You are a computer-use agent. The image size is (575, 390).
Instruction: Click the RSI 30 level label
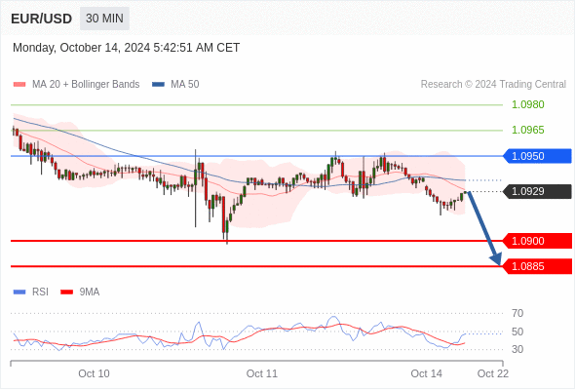point(517,349)
